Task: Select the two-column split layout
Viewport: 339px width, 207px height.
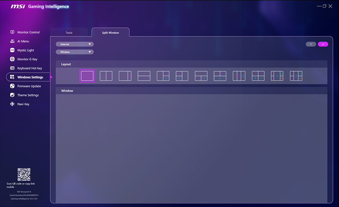Action: (x=106, y=76)
